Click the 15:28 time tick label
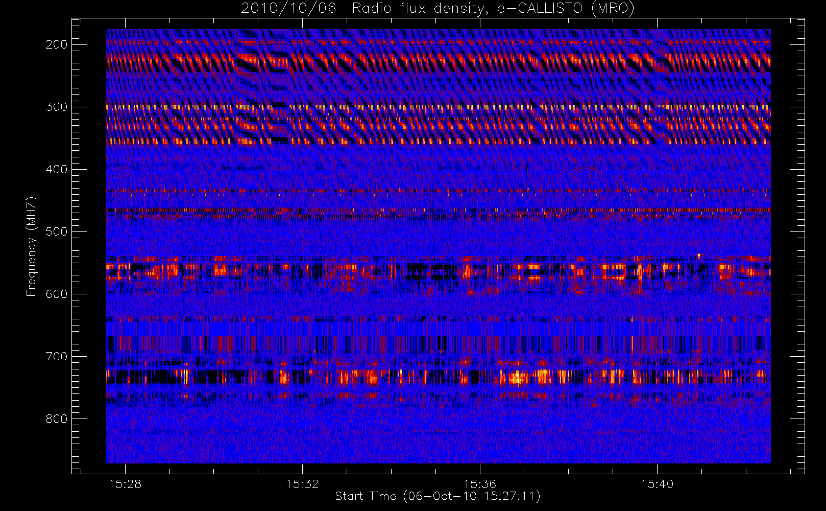The width and height of the screenshot is (826, 511). coord(125,484)
